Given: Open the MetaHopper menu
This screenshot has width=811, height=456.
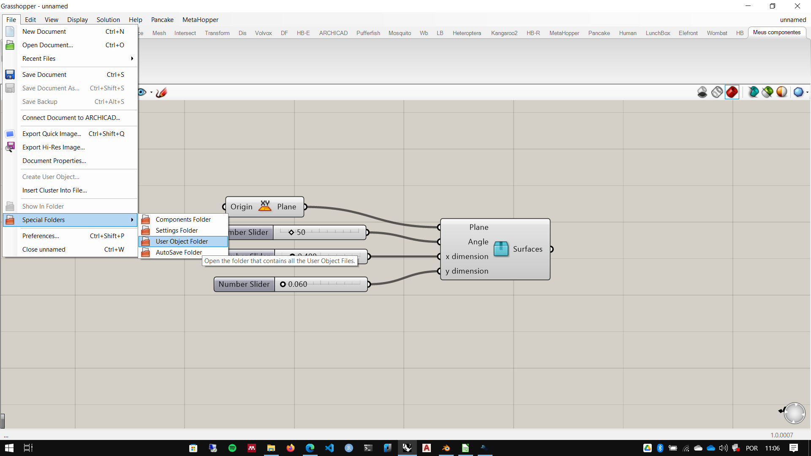Looking at the screenshot, I should point(200,20).
